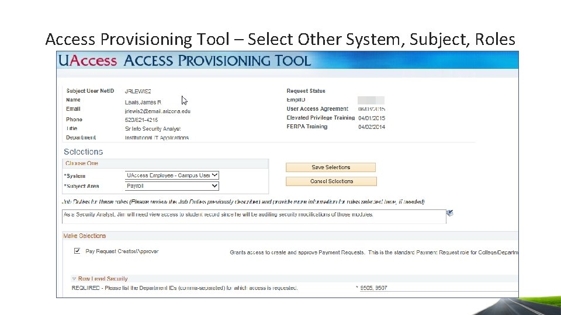Click the Cancel Selections button

[331, 181]
